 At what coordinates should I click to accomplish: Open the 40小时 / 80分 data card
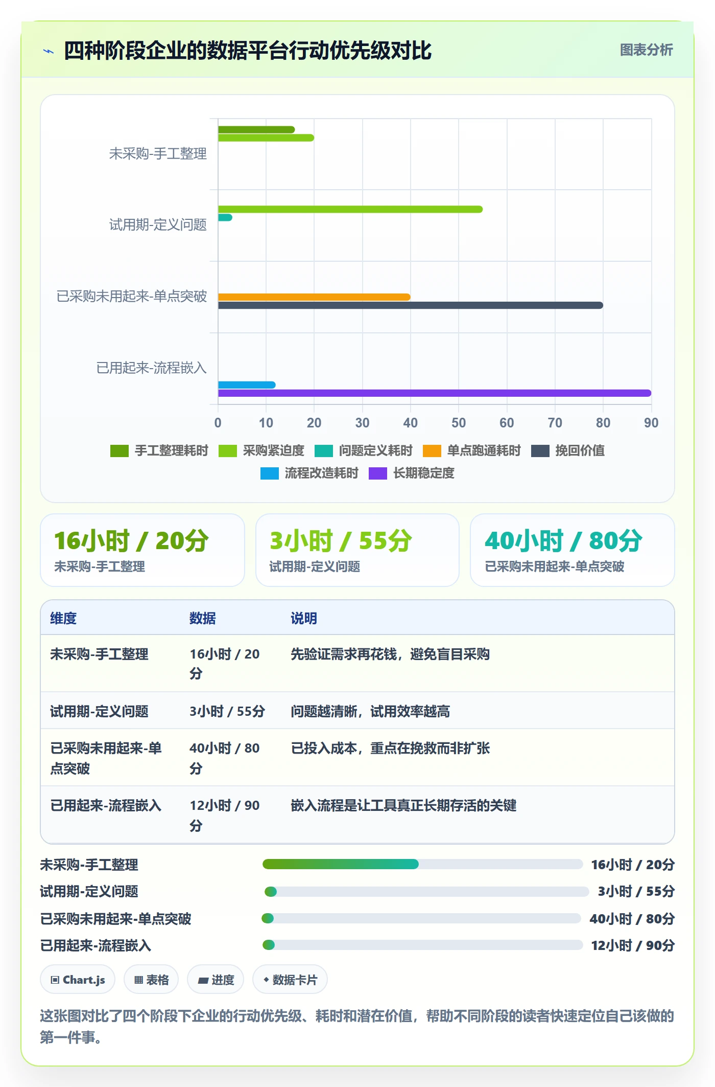573,550
